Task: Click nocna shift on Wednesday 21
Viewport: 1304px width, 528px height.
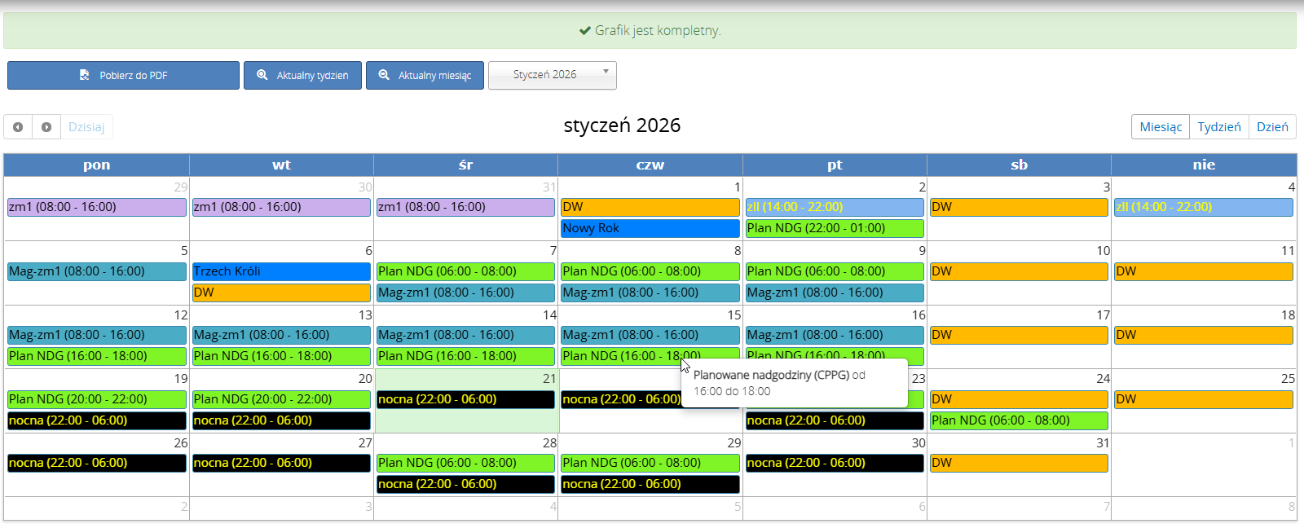Action: click(465, 399)
